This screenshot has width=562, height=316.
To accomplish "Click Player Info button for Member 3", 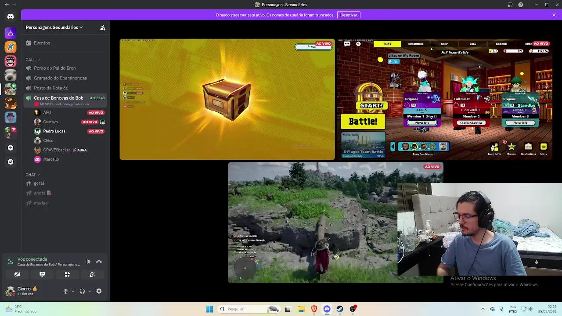I will [x=520, y=123].
